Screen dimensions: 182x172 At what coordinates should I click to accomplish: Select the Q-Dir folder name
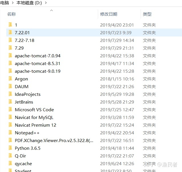click(x=20, y=156)
